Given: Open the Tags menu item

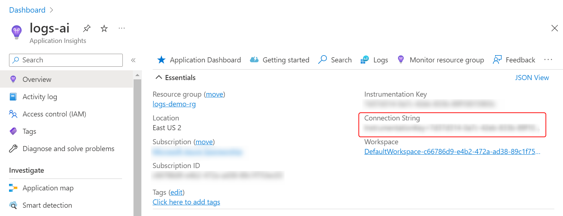Looking at the screenshot, I should pyautogui.click(x=66, y=131).
